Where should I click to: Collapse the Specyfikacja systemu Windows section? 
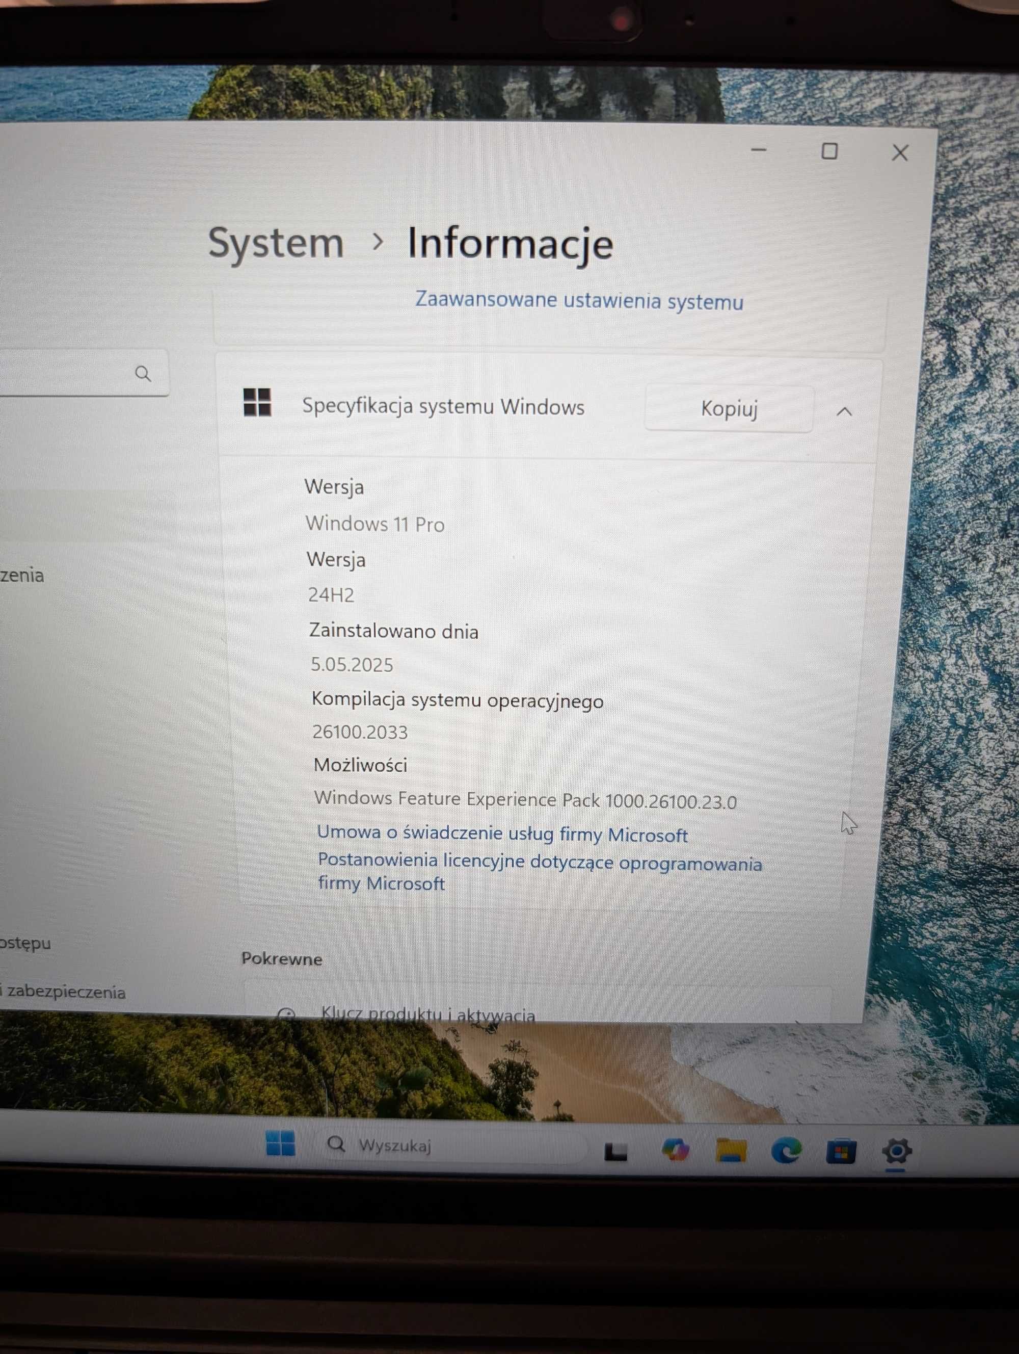pyautogui.click(x=844, y=411)
